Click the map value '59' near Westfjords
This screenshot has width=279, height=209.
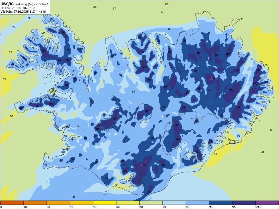(x=10, y=52)
